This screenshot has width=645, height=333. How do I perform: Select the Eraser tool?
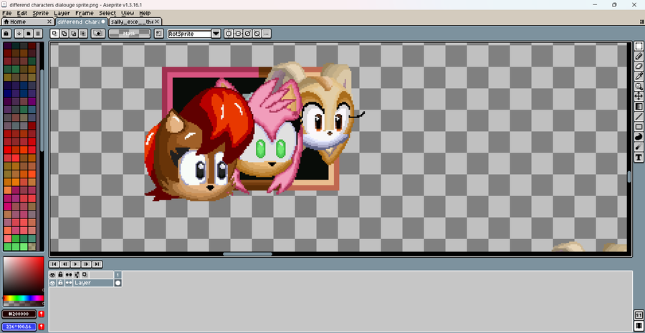(639, 66)
